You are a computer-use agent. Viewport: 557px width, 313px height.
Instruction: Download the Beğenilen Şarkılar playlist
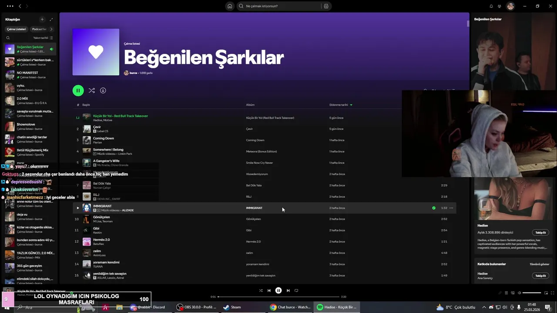coord(103,90)
